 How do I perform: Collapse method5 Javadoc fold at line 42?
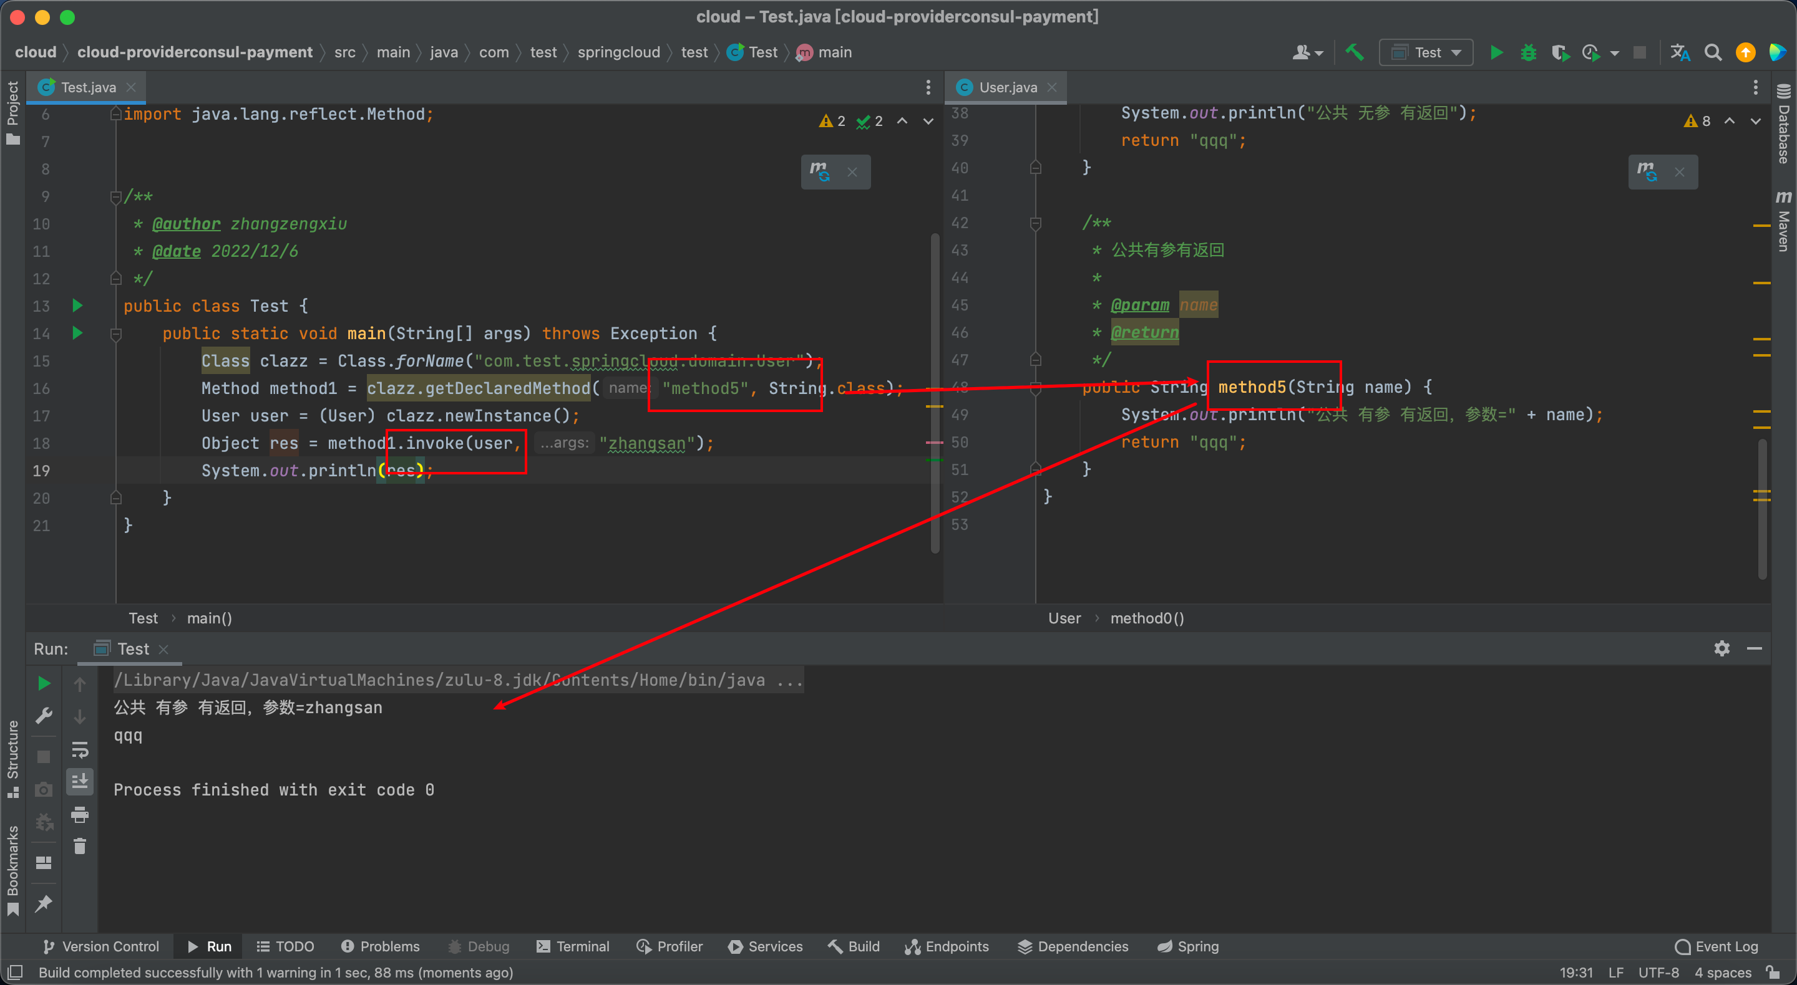[1035, 223]
